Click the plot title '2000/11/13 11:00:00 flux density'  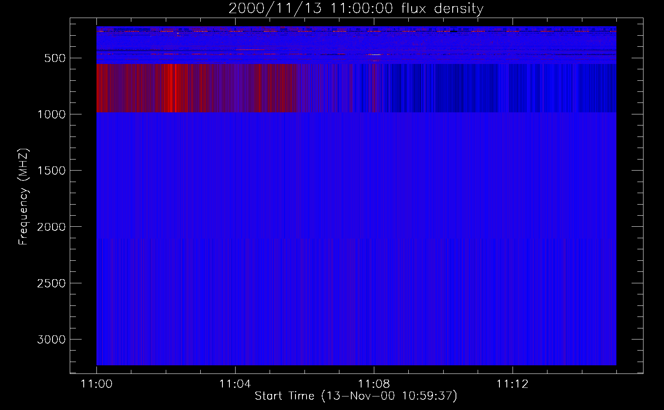(356, 9)
